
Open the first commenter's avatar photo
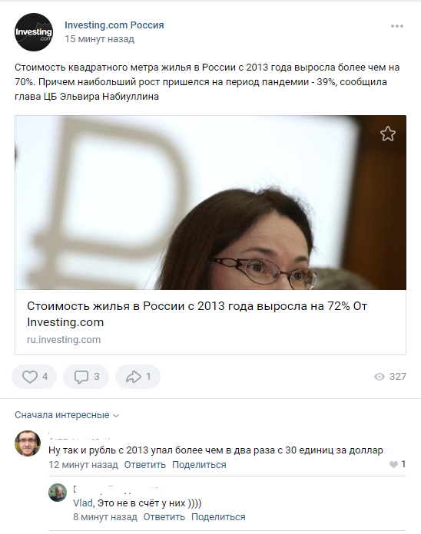pyautogui.click(x=28, y=443)
